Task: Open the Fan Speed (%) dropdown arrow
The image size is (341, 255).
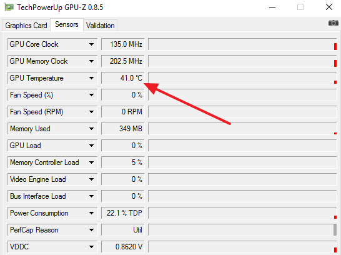Action: point(91,95)
